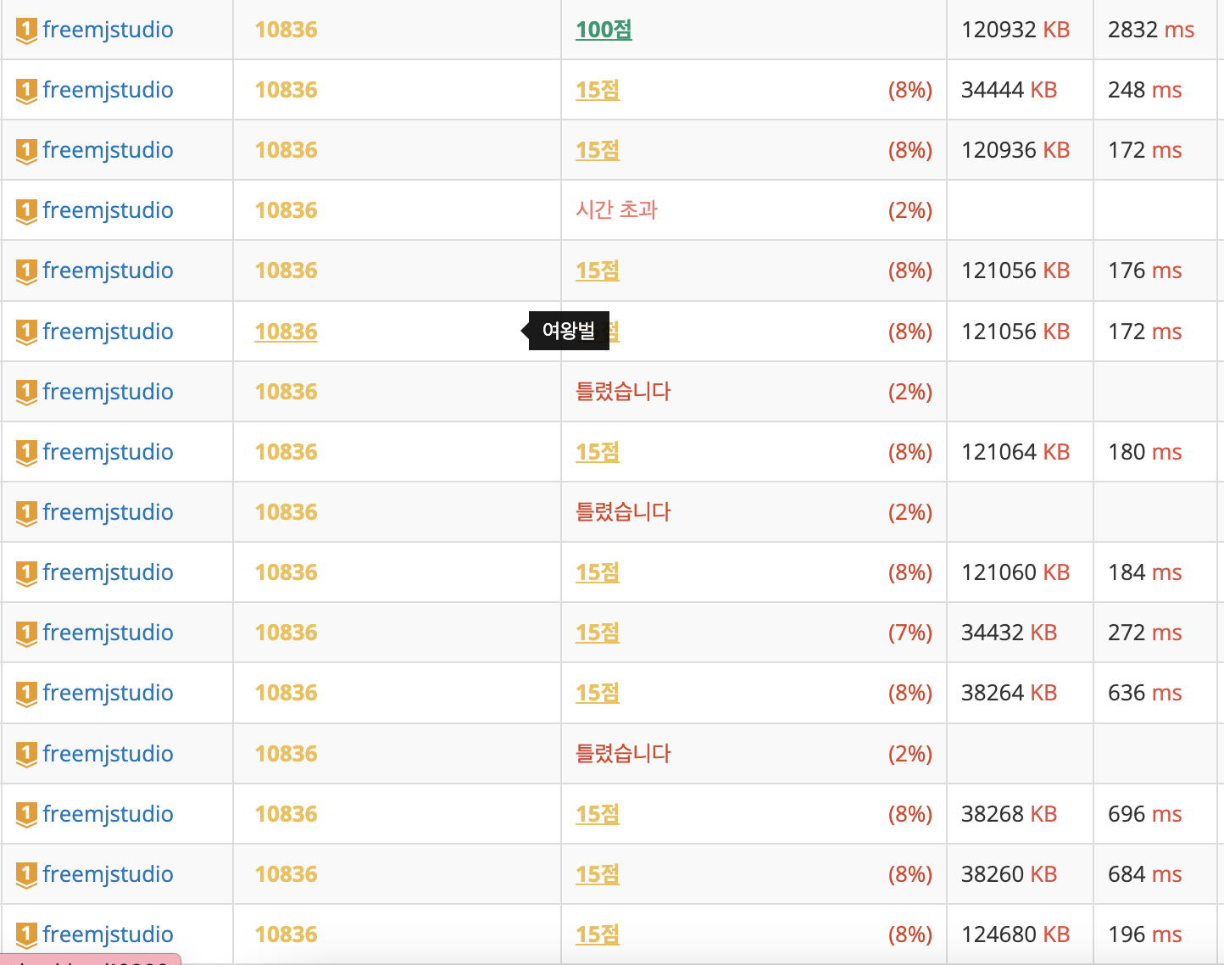
Task: Click the tier badge in the 196 ms row
Action: (x=26, y=935)
